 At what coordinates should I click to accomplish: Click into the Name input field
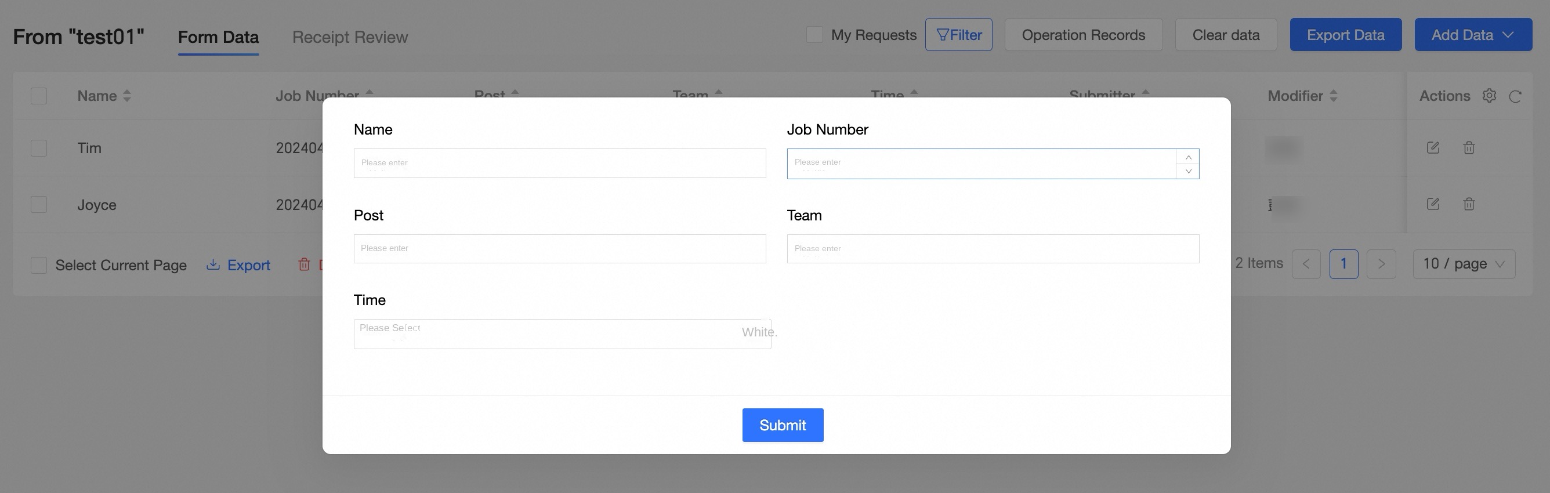[560, 163]
